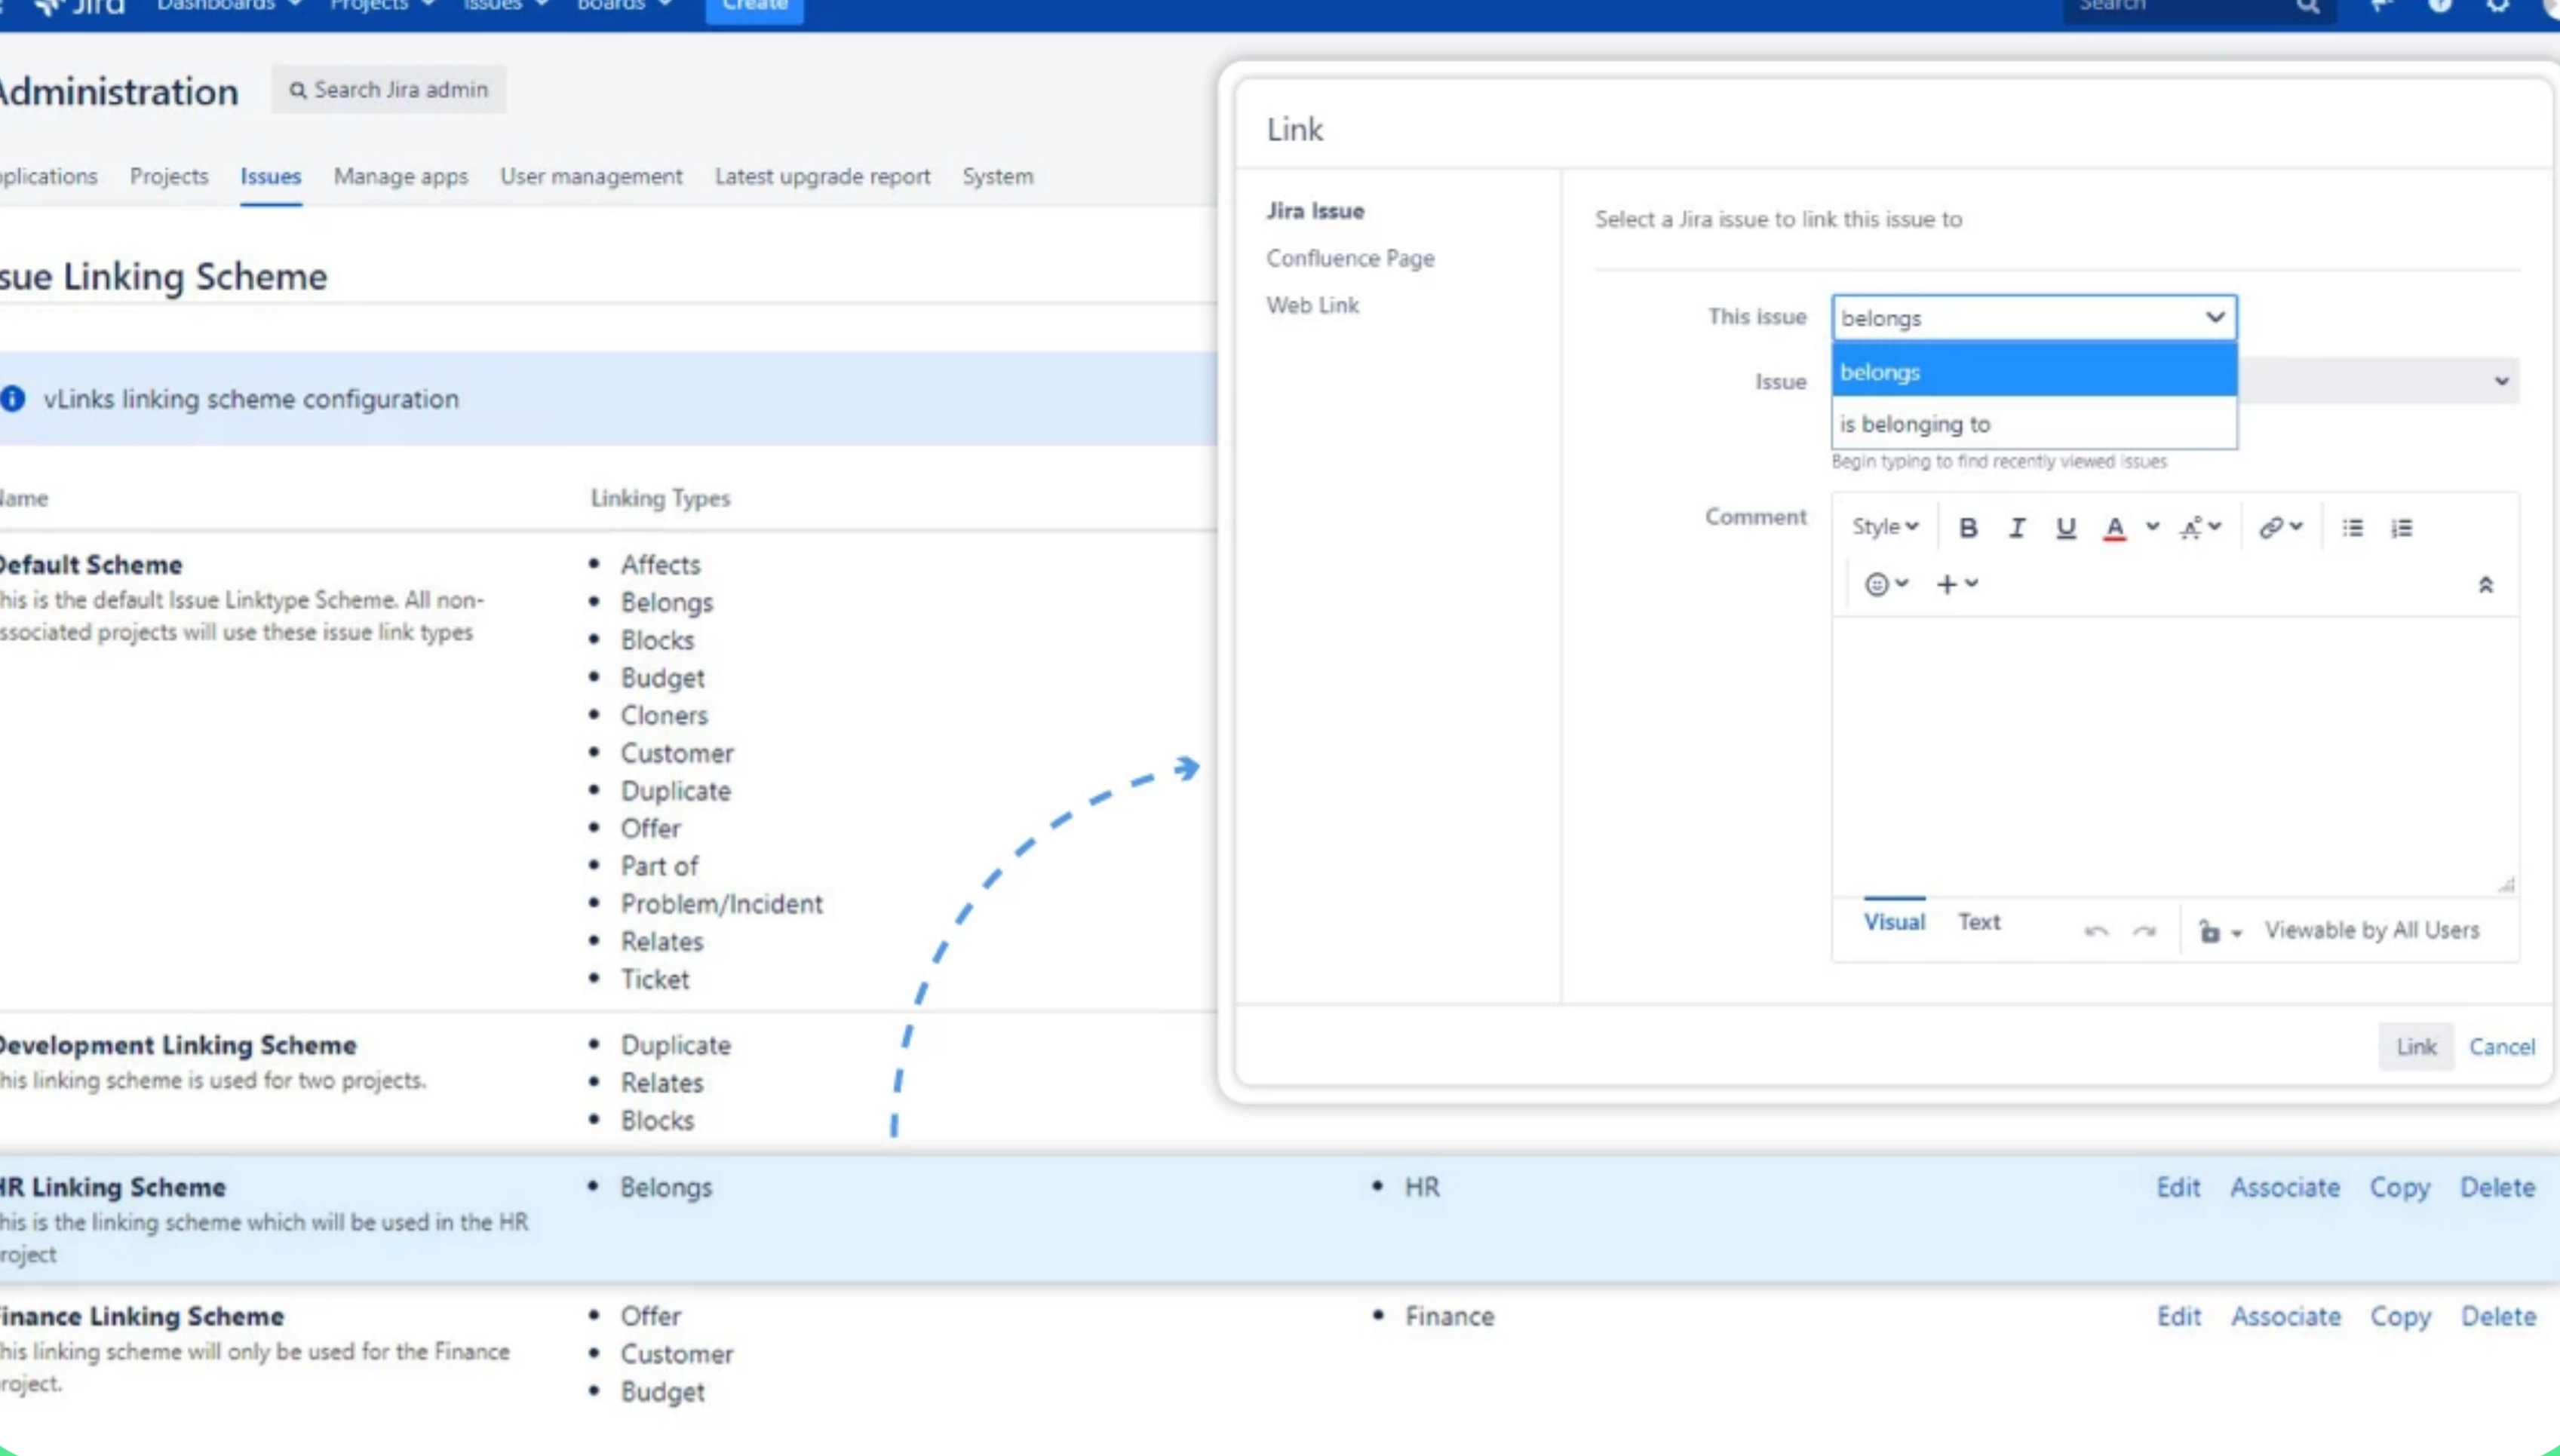Click the Search Jira admin field

(x=390, y=90)
